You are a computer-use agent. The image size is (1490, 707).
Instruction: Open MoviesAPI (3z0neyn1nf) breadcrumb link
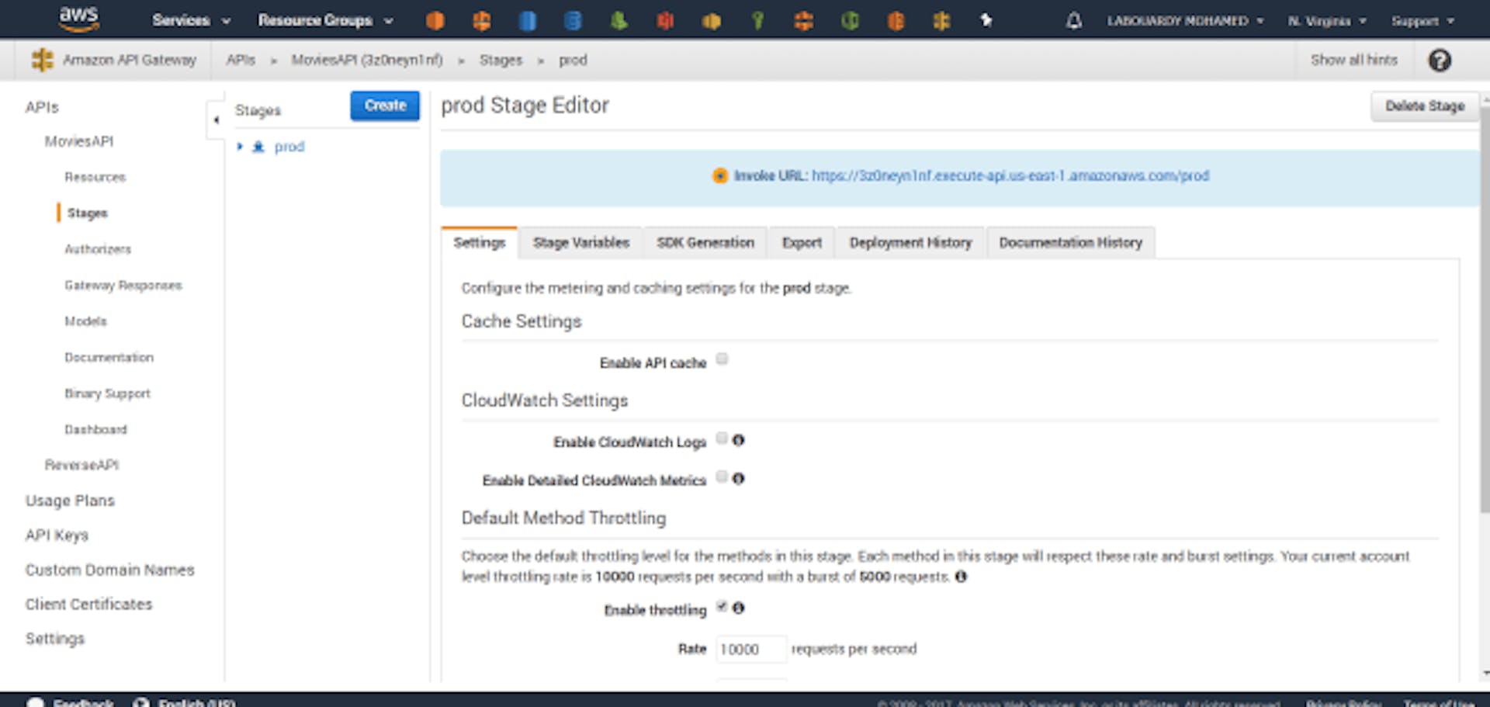point(367,60)
